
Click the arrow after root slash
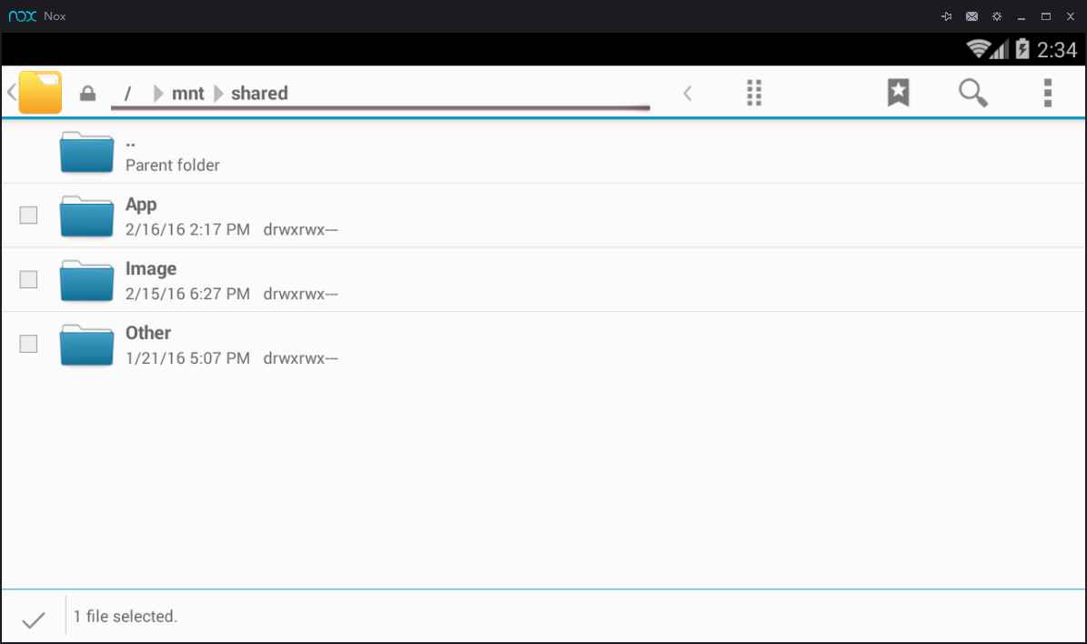tap(158, 94)
